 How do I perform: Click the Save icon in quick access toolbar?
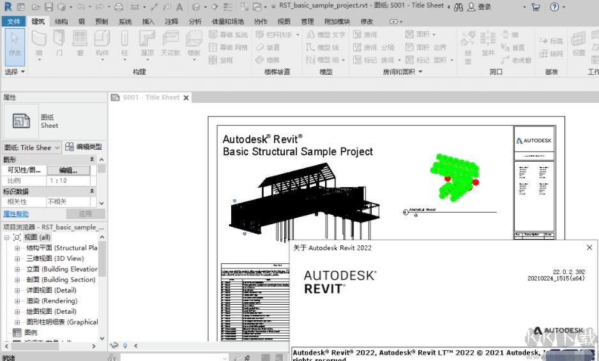(48, 7)
